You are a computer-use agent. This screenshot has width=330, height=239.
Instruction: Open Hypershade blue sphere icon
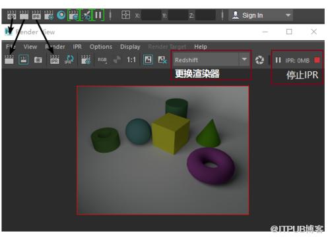pos(61,15)
